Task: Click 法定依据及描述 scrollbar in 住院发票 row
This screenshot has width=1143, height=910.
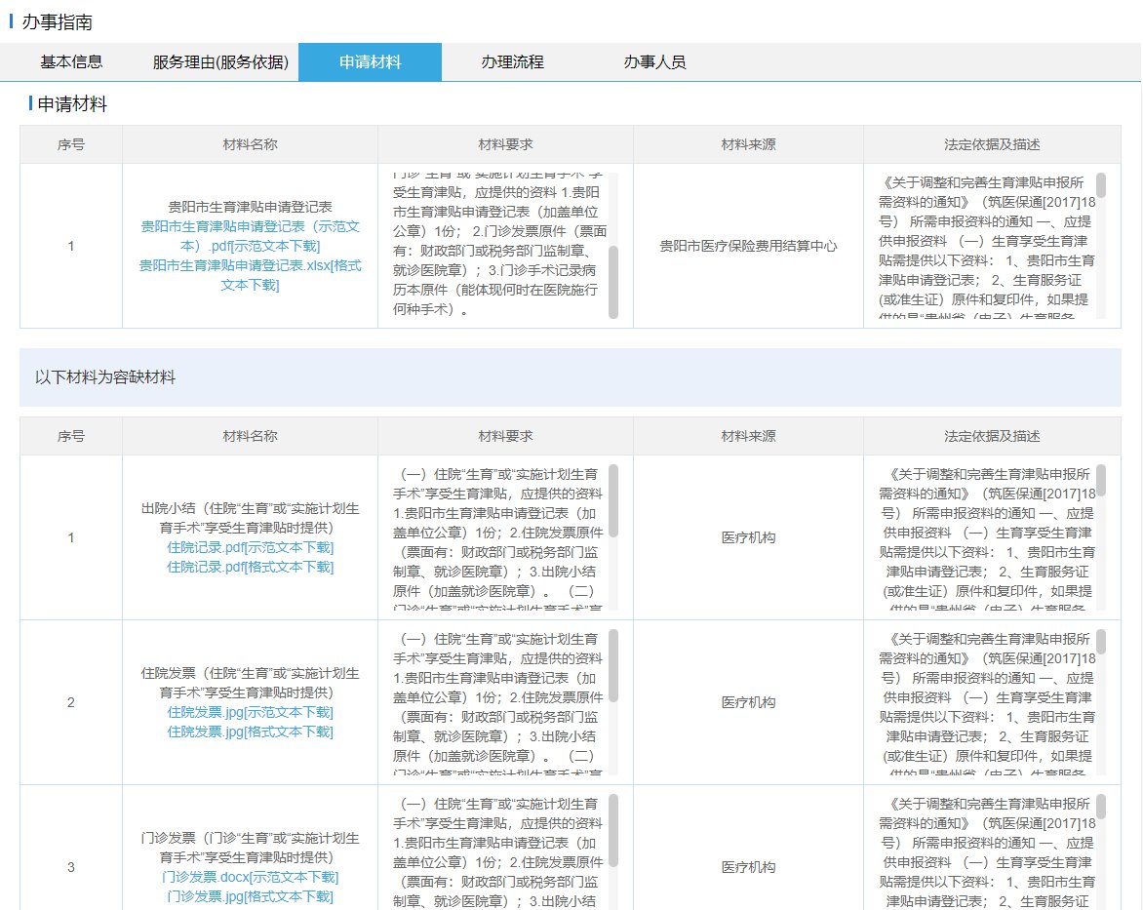Action: (x=1101, y=642)
